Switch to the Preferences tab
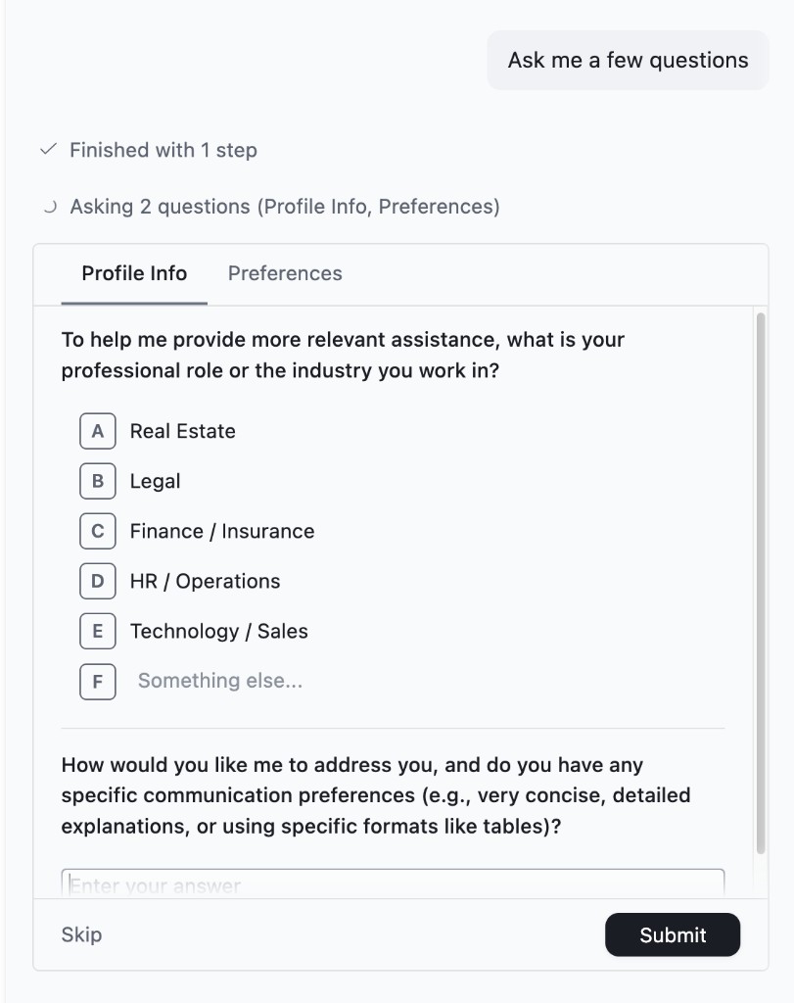The width and height of the screenshot is (794, 1003). click(x=284, y=273)
